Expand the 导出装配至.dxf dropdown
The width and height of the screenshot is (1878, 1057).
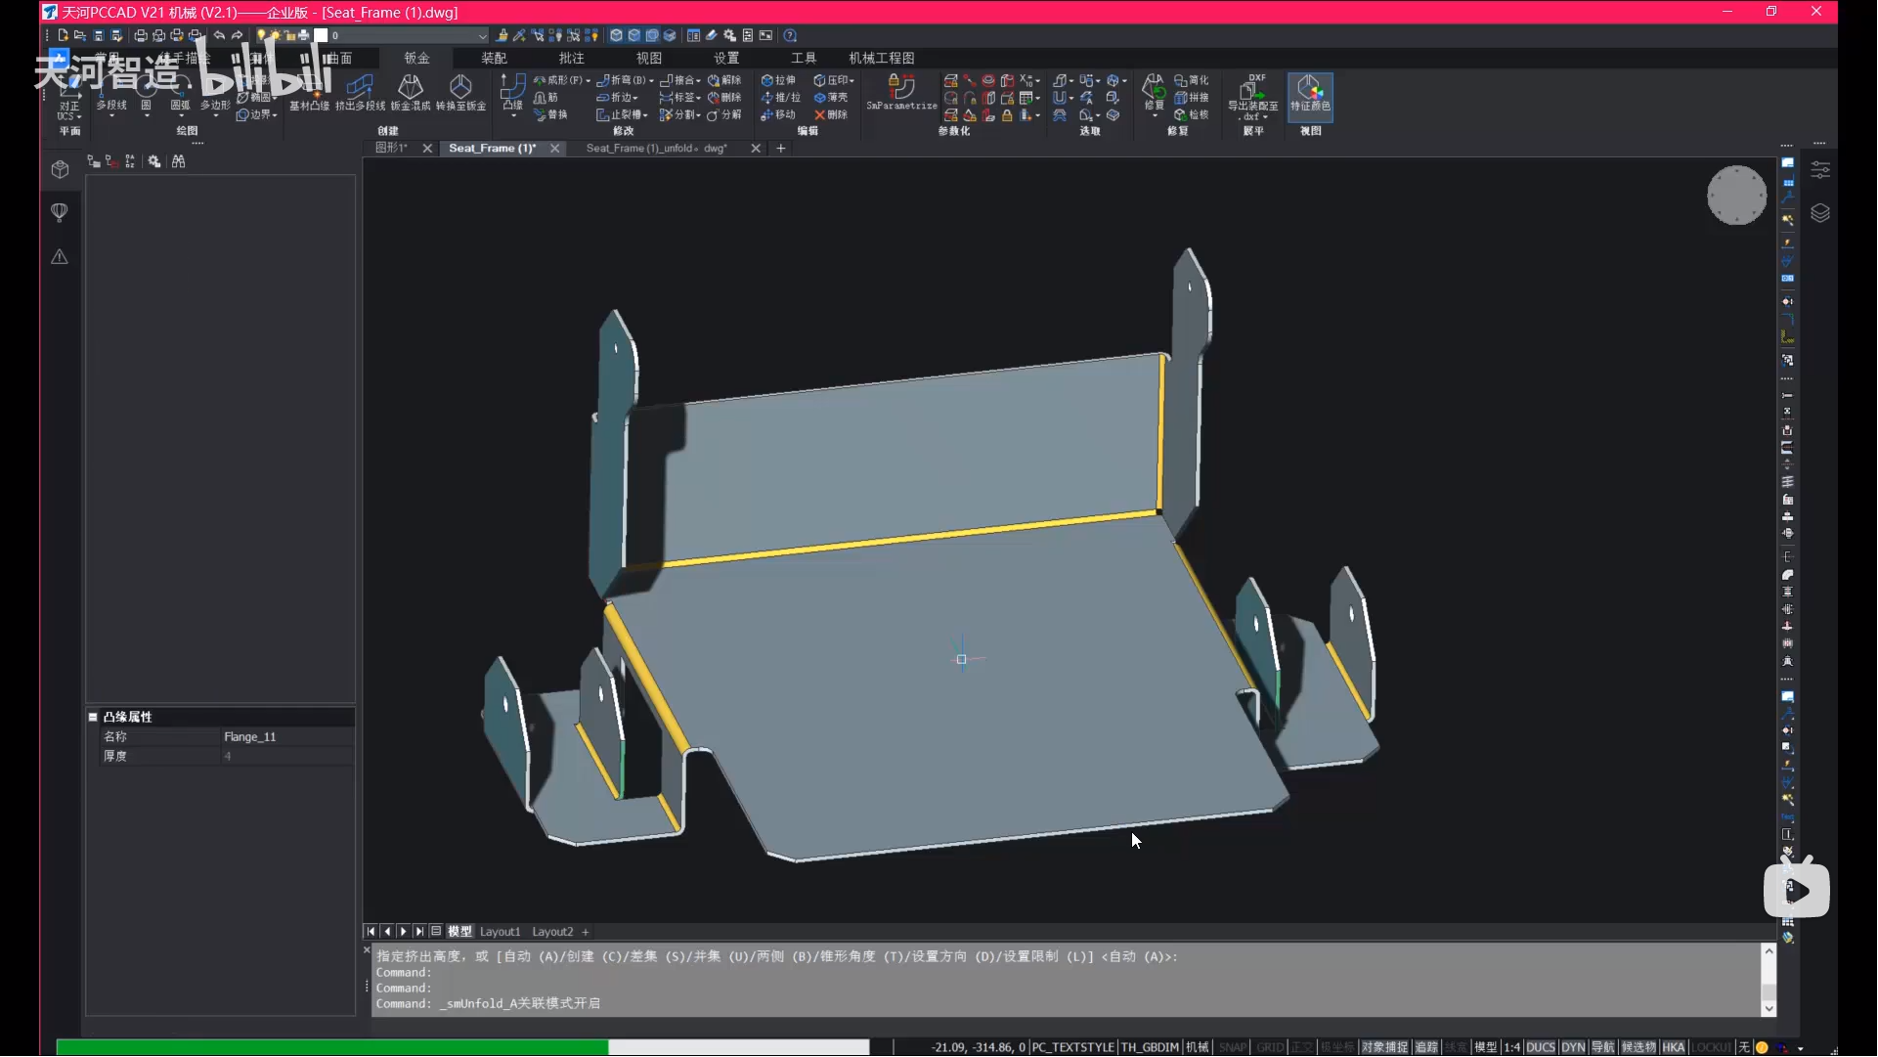click(1265, 117)
